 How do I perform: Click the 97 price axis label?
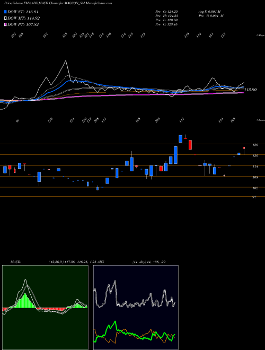coord(254,197)
